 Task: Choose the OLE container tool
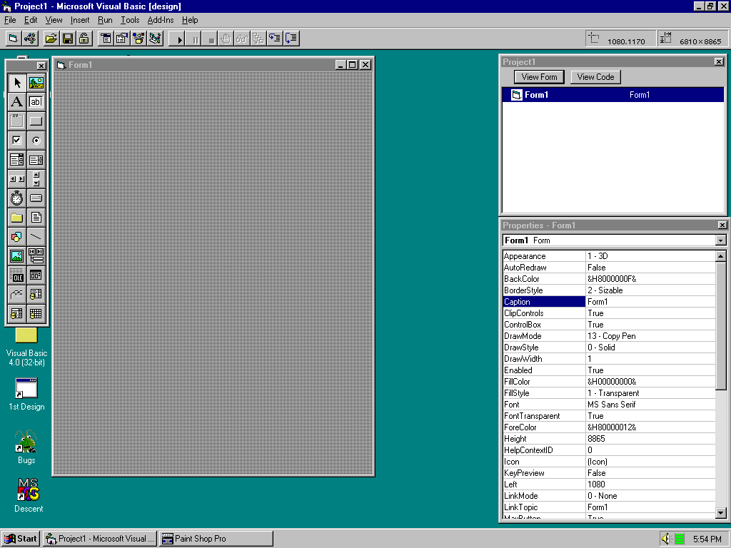point(17,275)
